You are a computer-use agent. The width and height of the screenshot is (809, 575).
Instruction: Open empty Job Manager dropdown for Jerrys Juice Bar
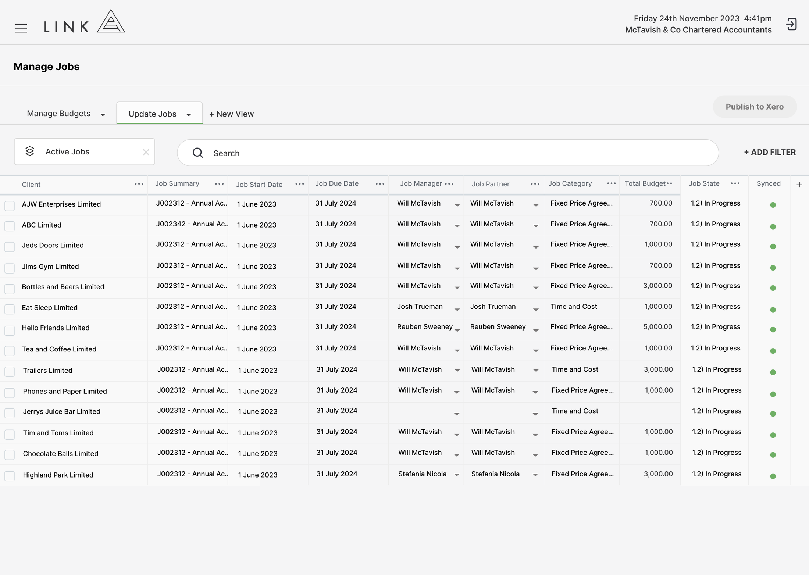tap(457, 414)
